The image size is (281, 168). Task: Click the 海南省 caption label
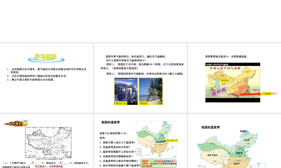144,103
